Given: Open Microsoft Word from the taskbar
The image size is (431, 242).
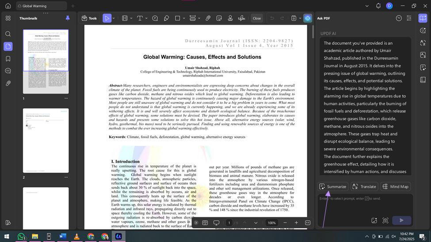Looking at the screenshot, I should click(x=63, y=236).
